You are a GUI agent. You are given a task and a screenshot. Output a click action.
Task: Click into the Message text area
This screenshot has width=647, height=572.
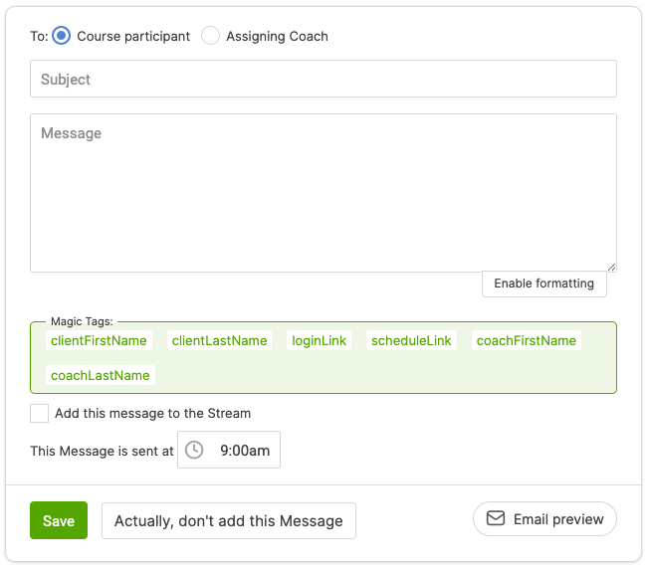[323, 192]
